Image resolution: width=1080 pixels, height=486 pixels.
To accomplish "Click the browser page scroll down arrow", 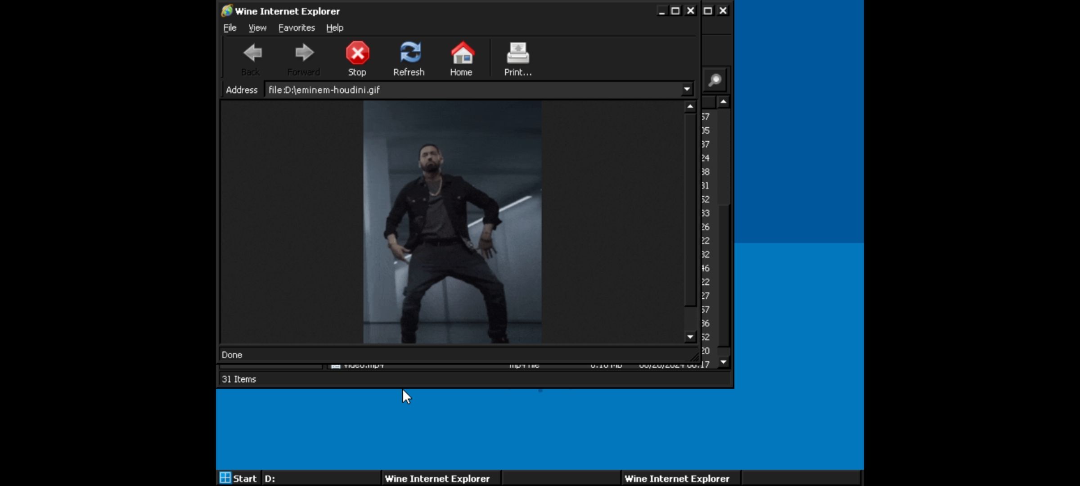I will (690, 337).
